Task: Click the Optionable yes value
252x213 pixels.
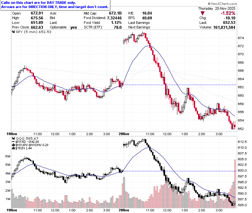Action: [74, 27]
